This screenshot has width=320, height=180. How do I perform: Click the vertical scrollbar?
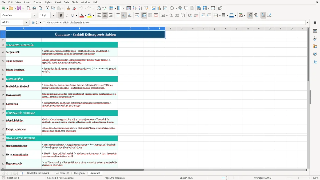click(x=309, y=98)
